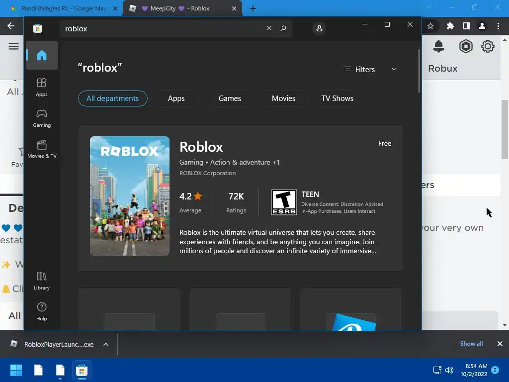Open Roblox notifications bell icon
The width and height of the screenshot is (509, 382).
click(438, 46)
